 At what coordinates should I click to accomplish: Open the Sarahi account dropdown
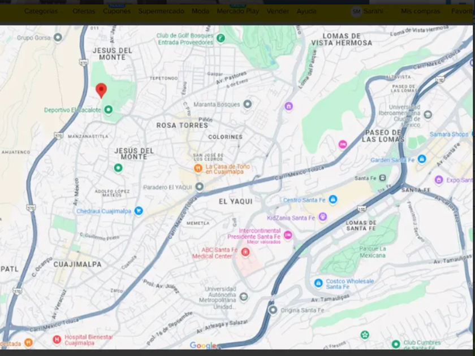coord(375,11)
